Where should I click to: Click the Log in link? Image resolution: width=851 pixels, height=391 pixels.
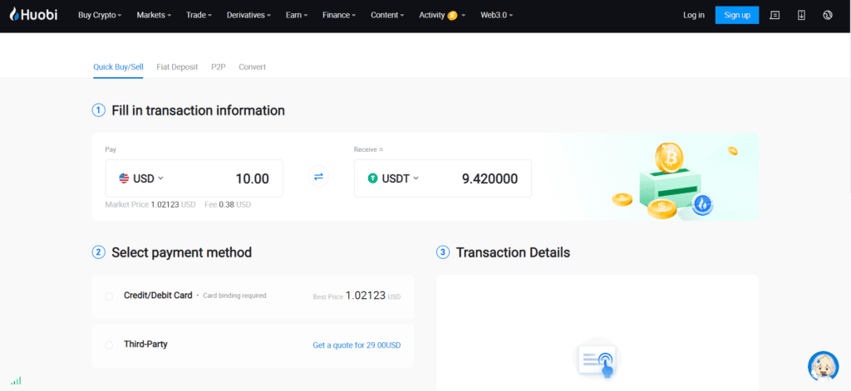click(694, 15)
